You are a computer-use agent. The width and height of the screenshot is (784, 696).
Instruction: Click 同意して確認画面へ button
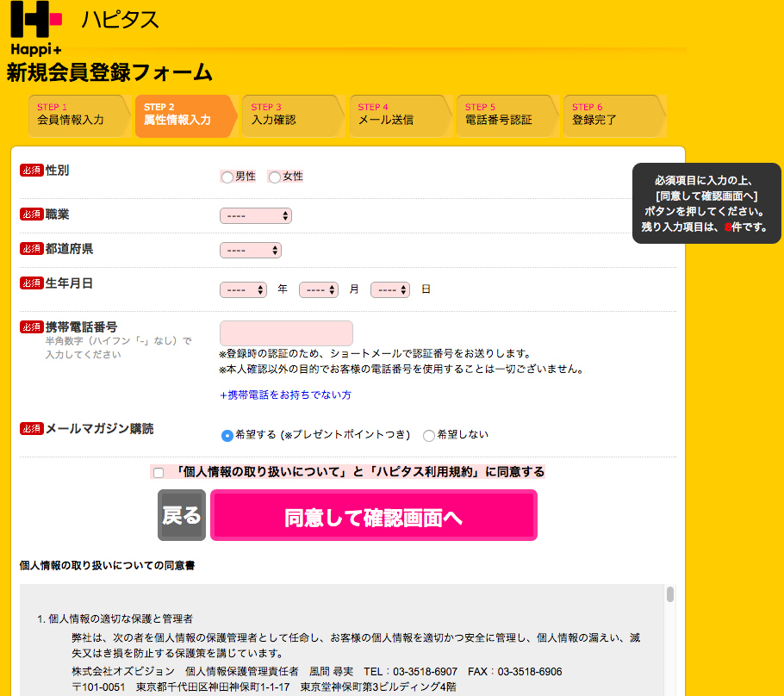374,515
